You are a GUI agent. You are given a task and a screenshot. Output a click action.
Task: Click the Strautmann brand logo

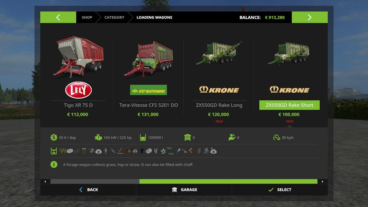(x=148, y=90)
